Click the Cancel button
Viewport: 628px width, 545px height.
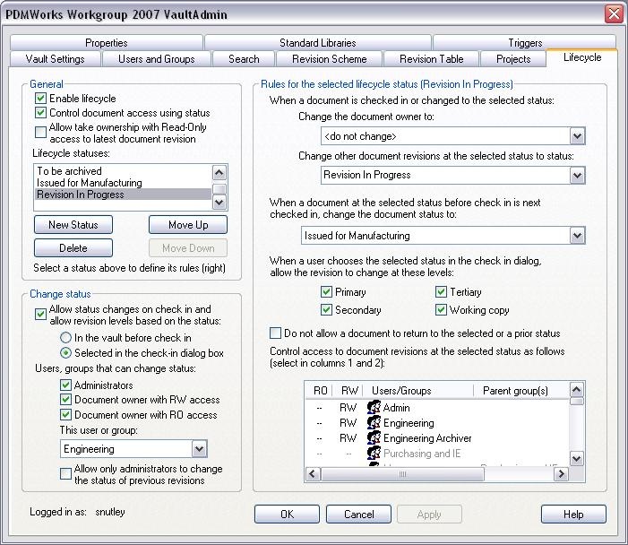tap(358, 515)
